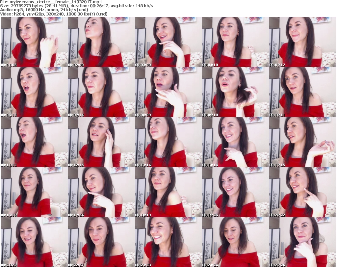Select the 'Size: 29789273 bytes' info line

coord(76,6)
